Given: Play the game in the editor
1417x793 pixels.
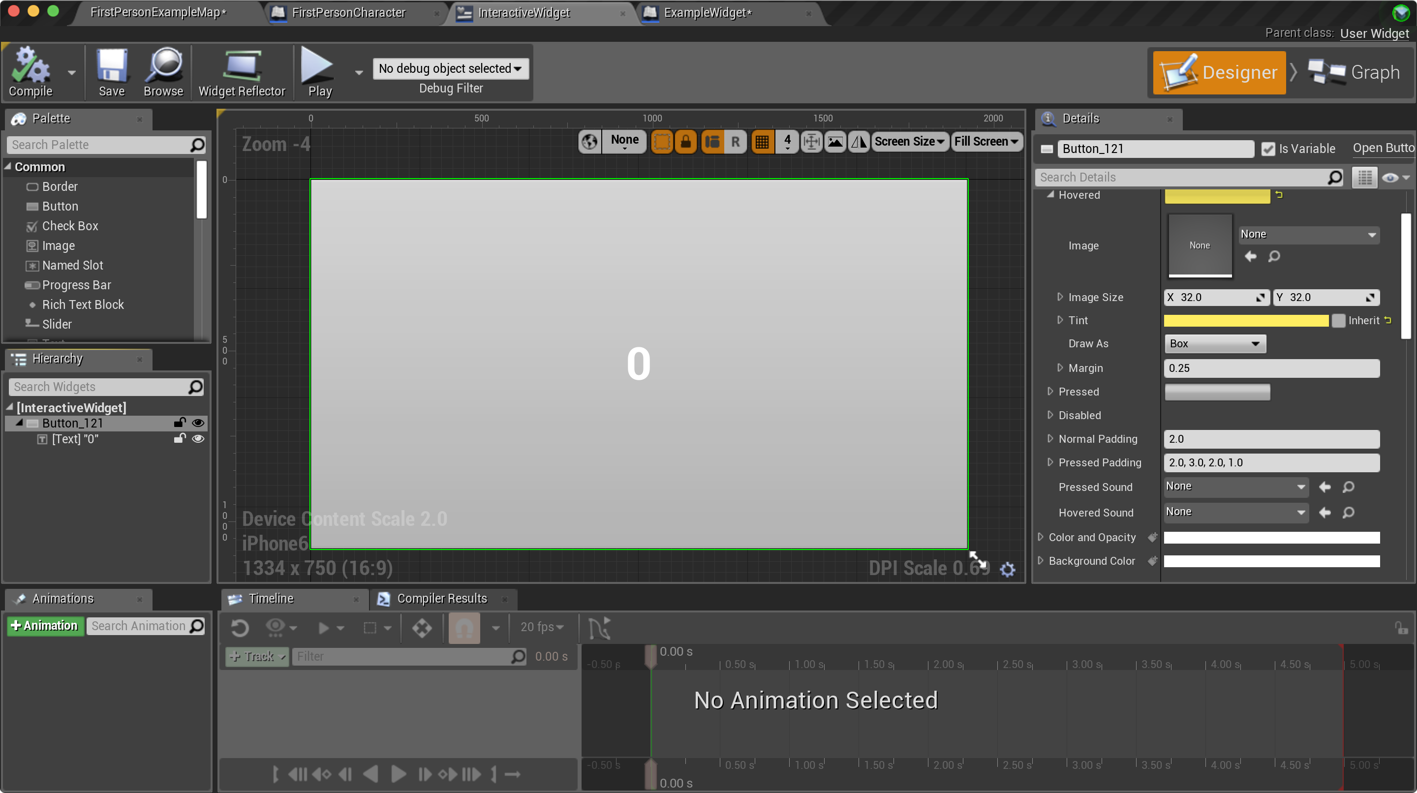Looking at the screenshot, I should [318, 71].
